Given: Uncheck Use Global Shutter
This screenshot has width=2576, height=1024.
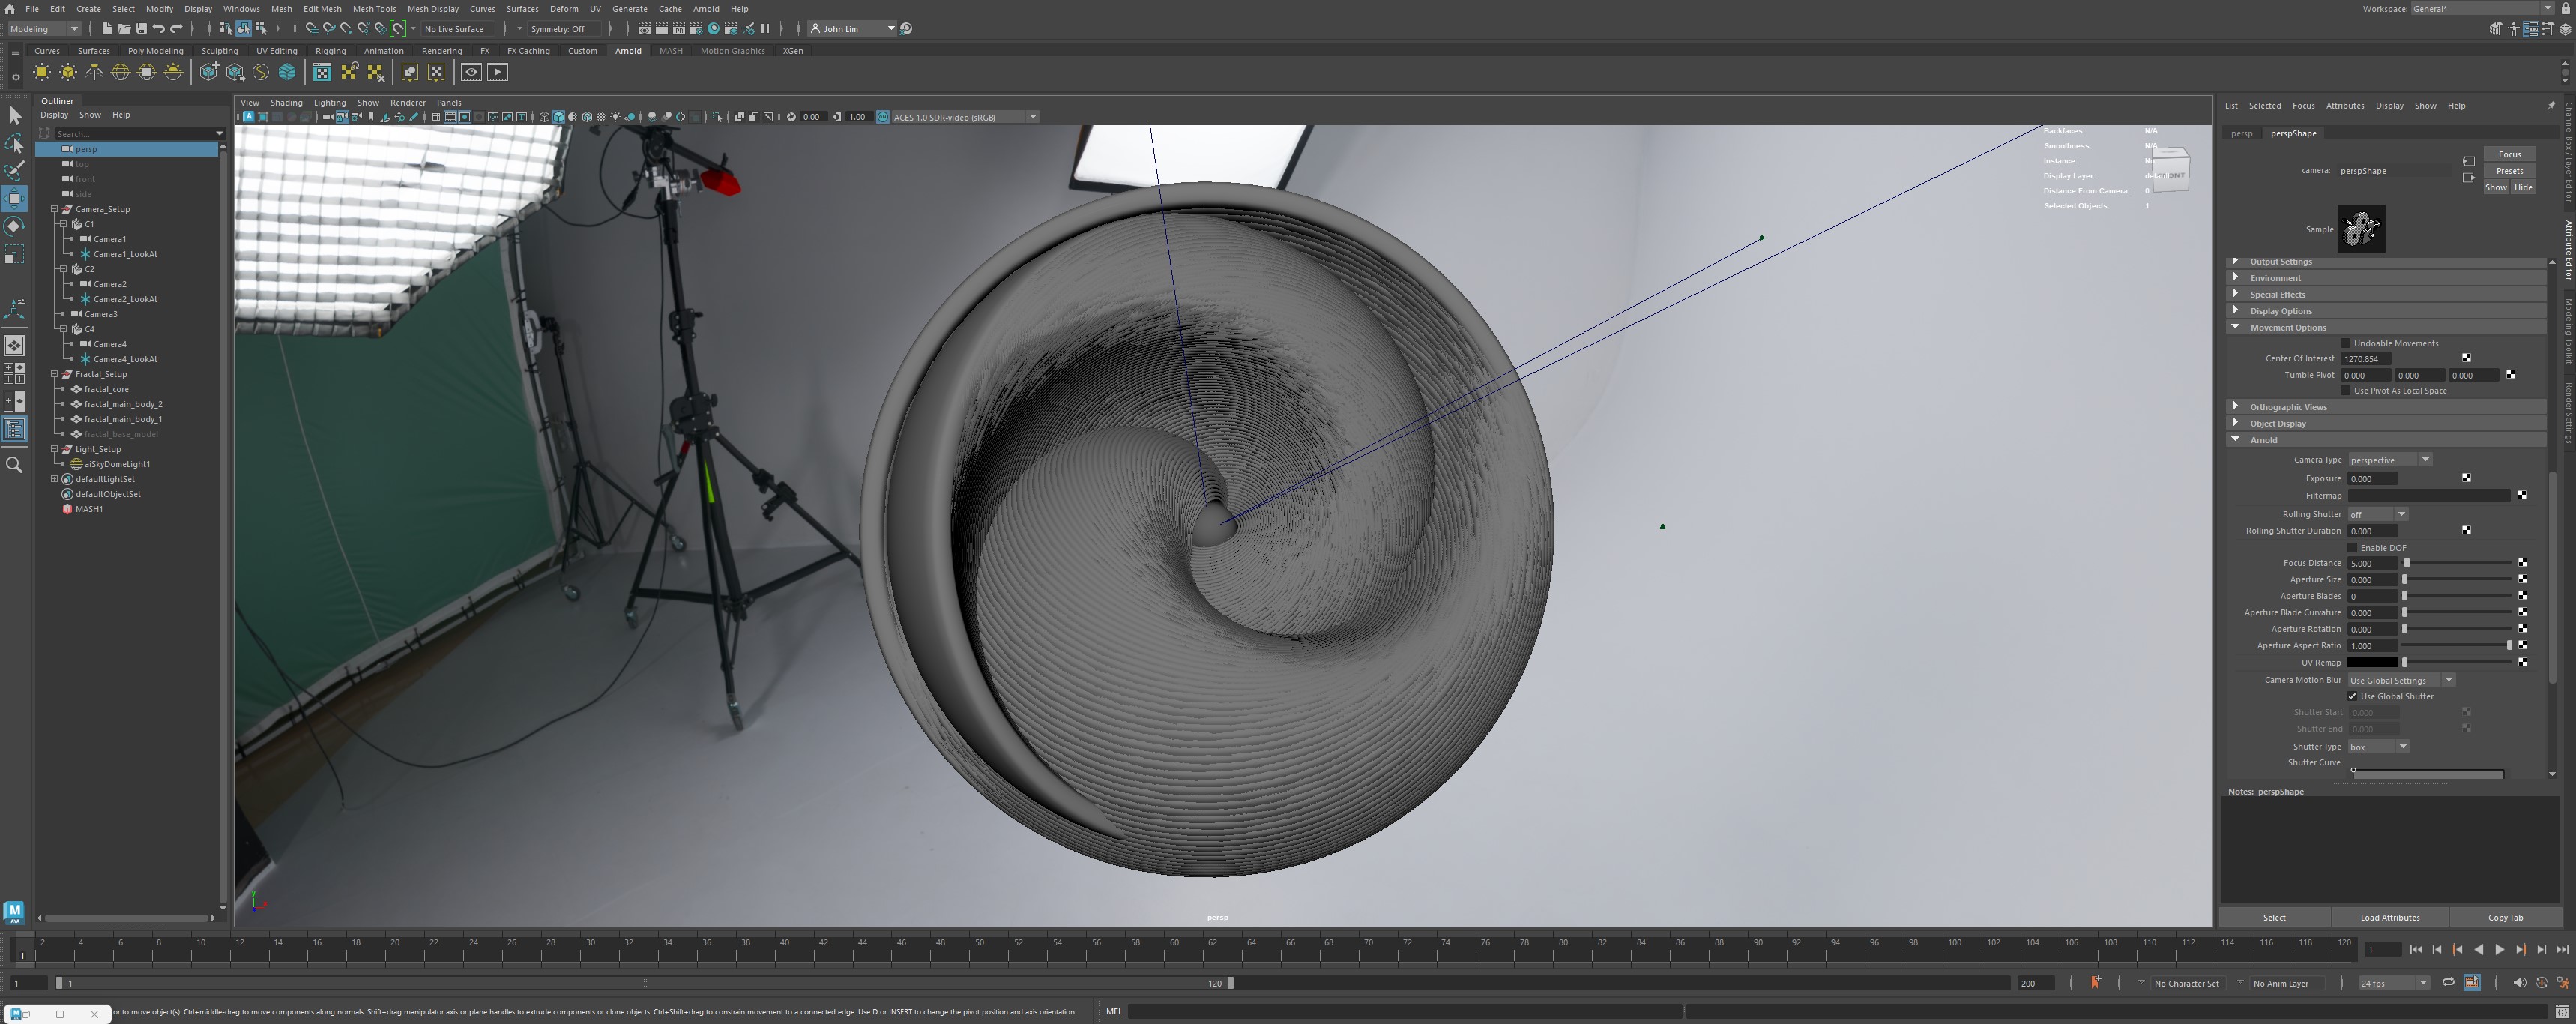Looking at the screenshot, I should click(2352, 697).
